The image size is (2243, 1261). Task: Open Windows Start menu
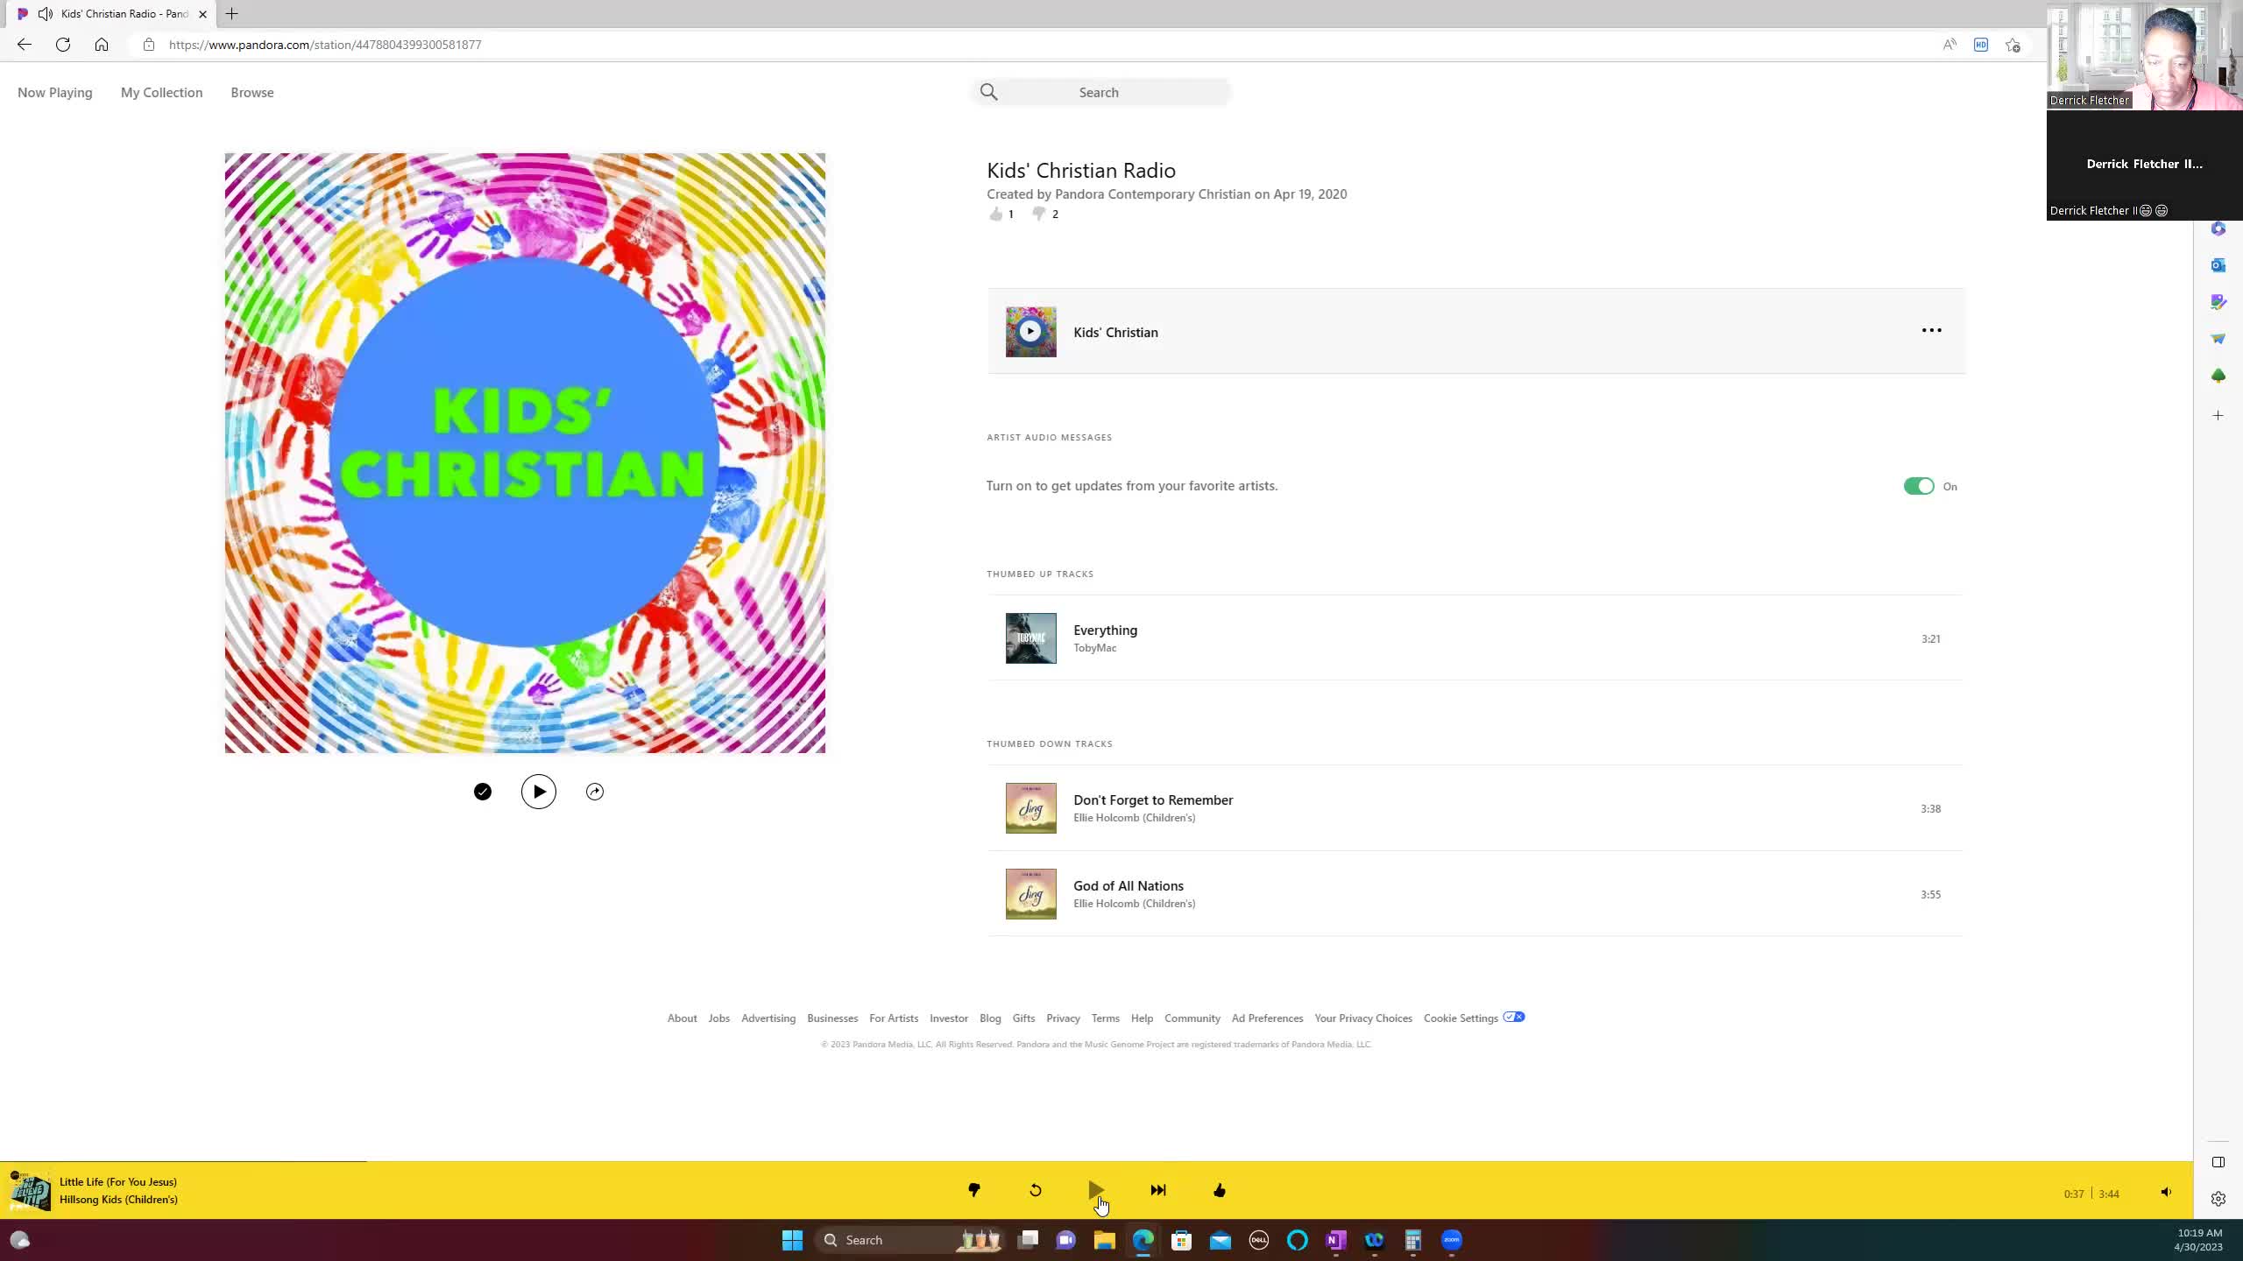click(792, 1240)
